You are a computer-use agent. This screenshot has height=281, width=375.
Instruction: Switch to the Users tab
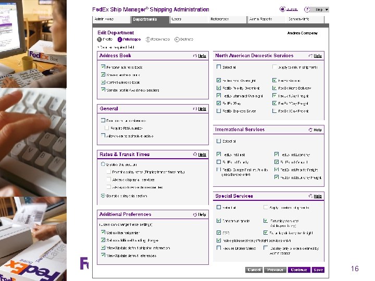click(x=189, y=19)
